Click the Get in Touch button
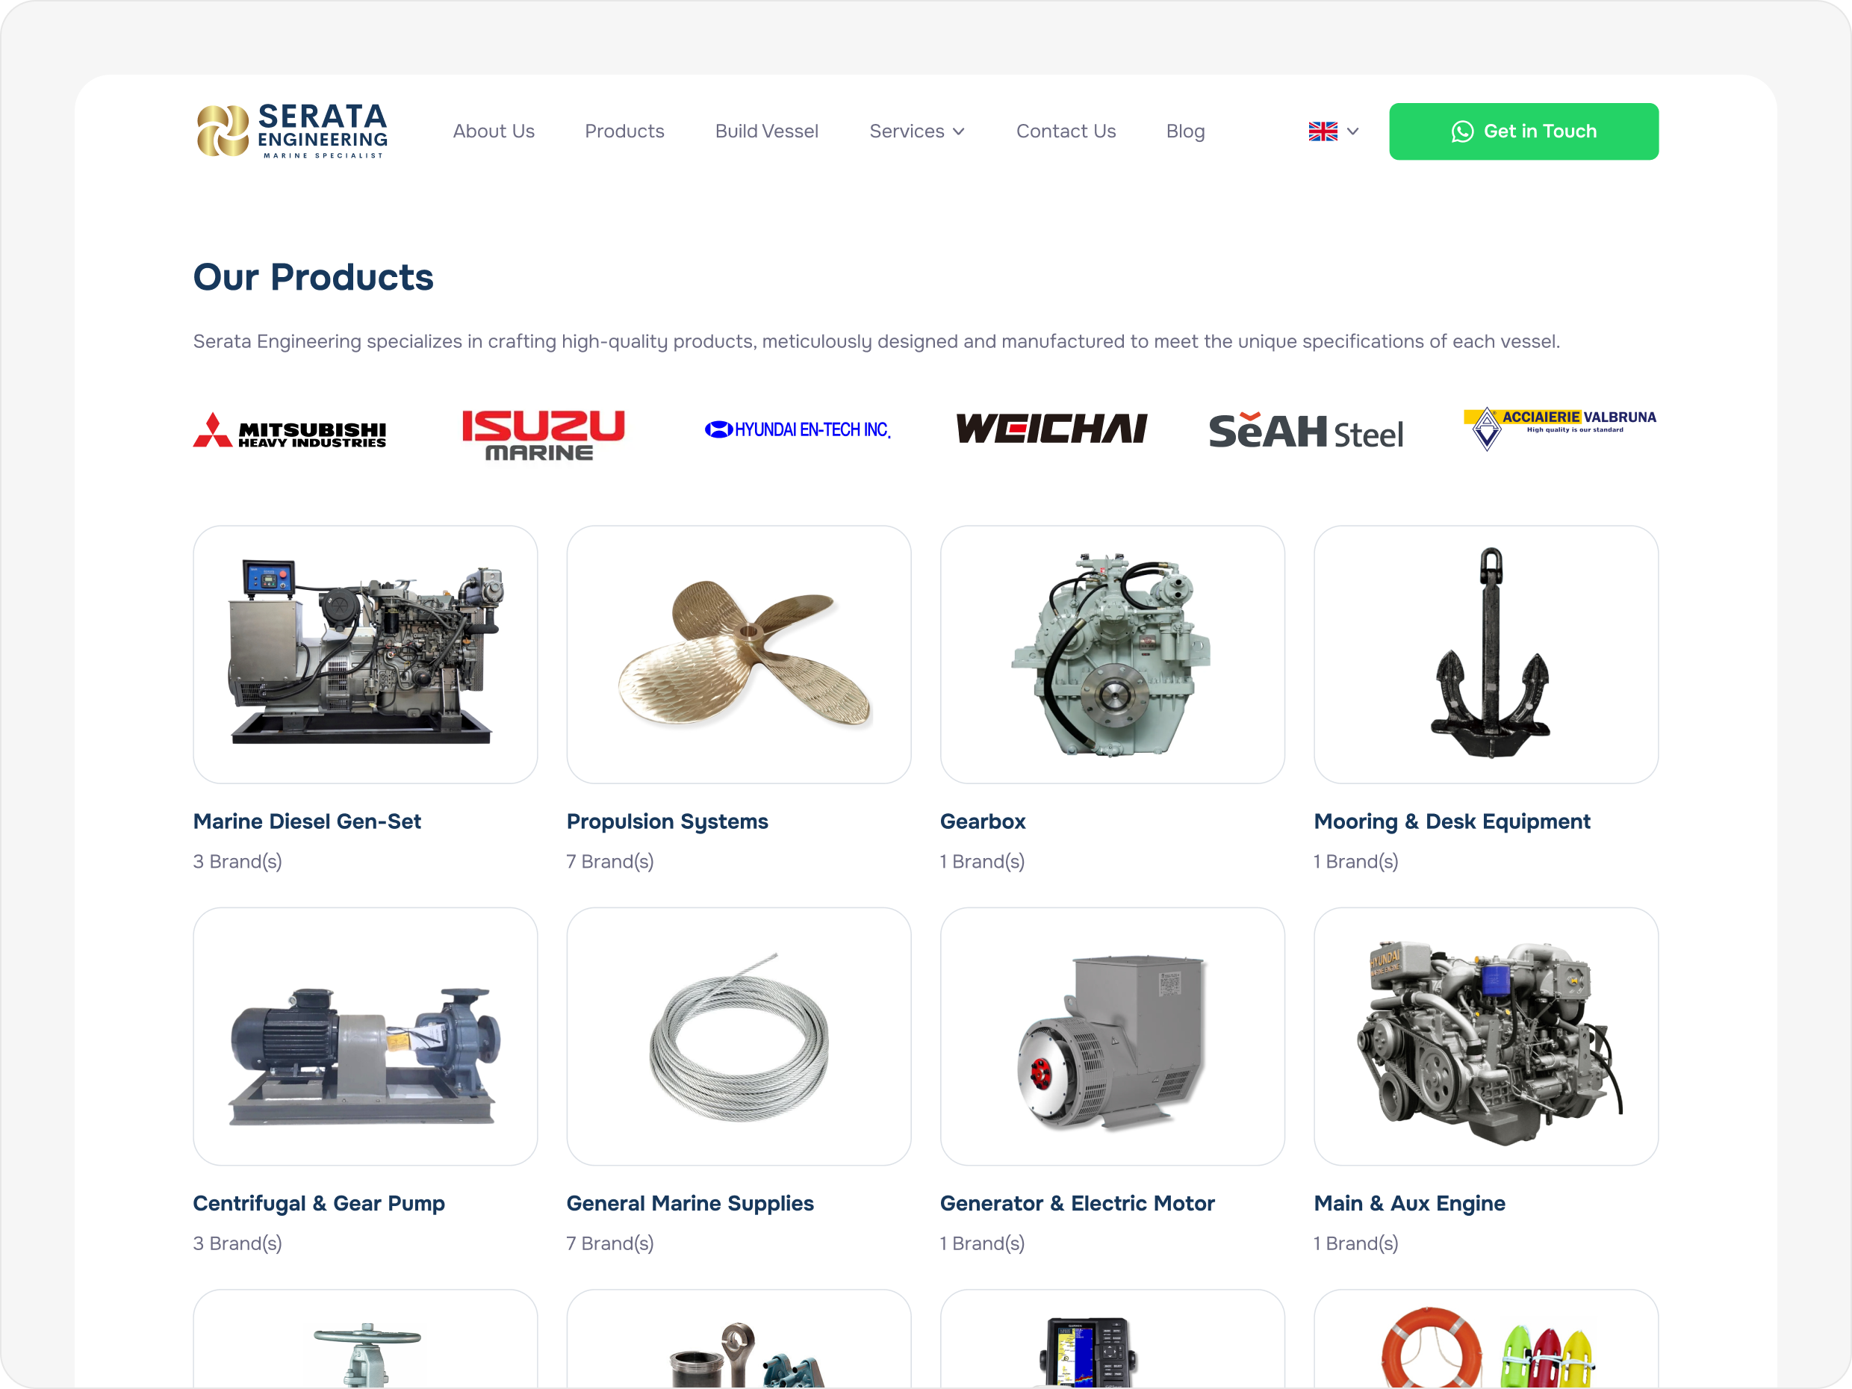The height and width of the screenshot is (1389, 1852). point(1523,131)
